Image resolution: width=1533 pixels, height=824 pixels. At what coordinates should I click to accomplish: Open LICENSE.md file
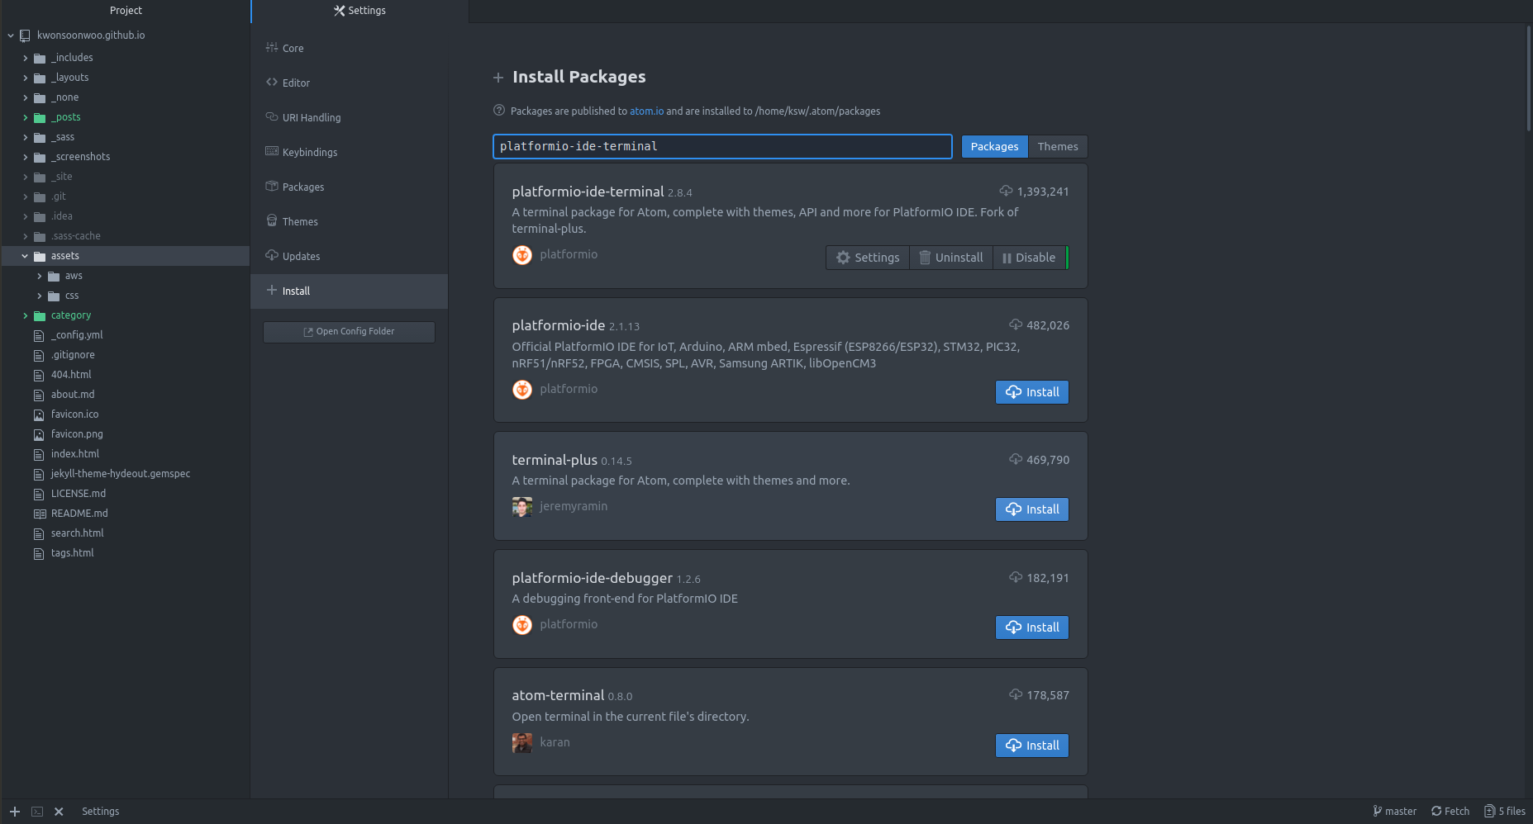pos(79,494)
